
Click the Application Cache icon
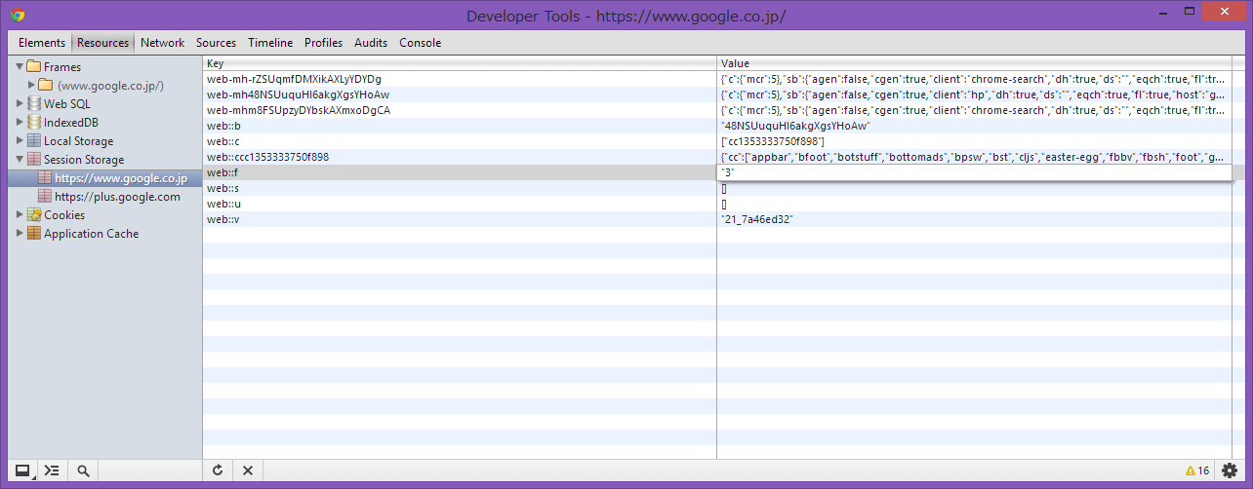(x=34, y=234)
